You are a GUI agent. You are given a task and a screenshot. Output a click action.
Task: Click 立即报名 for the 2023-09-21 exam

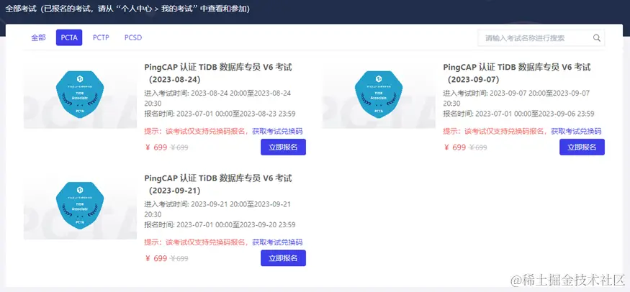(283, 258)
